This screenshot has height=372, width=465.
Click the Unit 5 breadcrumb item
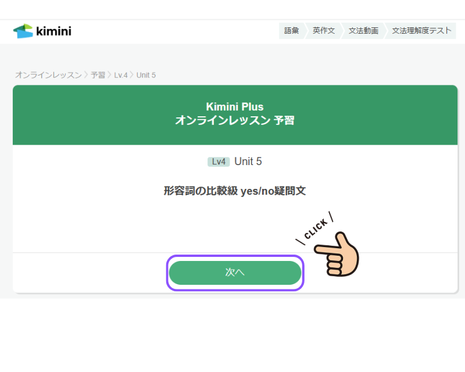(x=146, y=75)
